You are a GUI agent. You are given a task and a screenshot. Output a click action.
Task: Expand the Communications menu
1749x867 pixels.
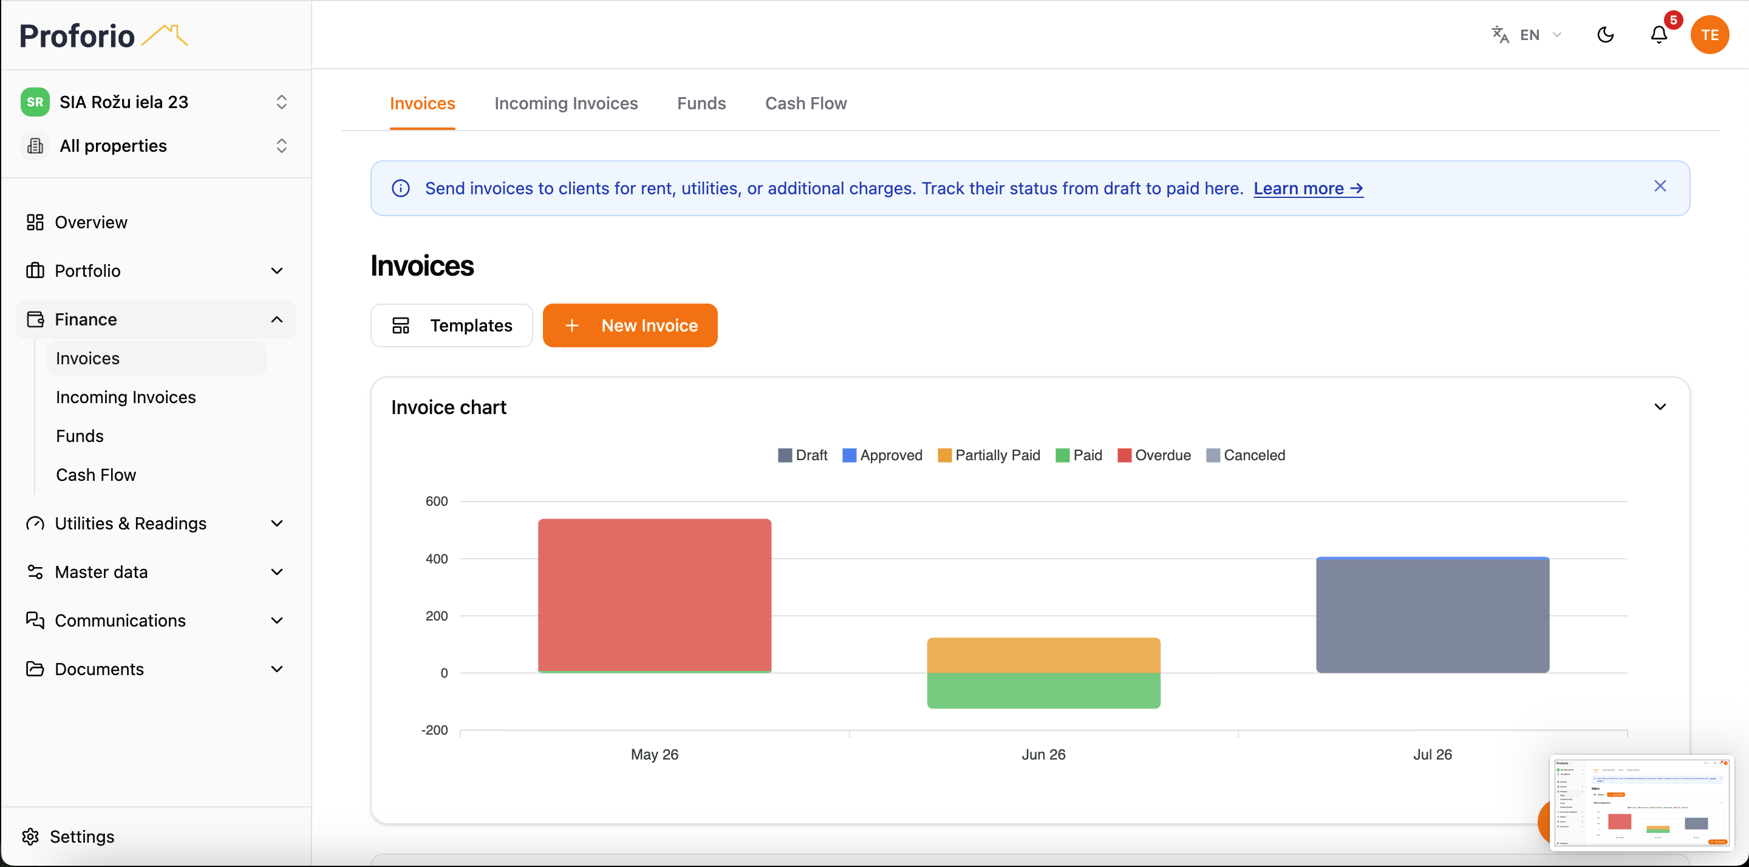pos(276,620)
